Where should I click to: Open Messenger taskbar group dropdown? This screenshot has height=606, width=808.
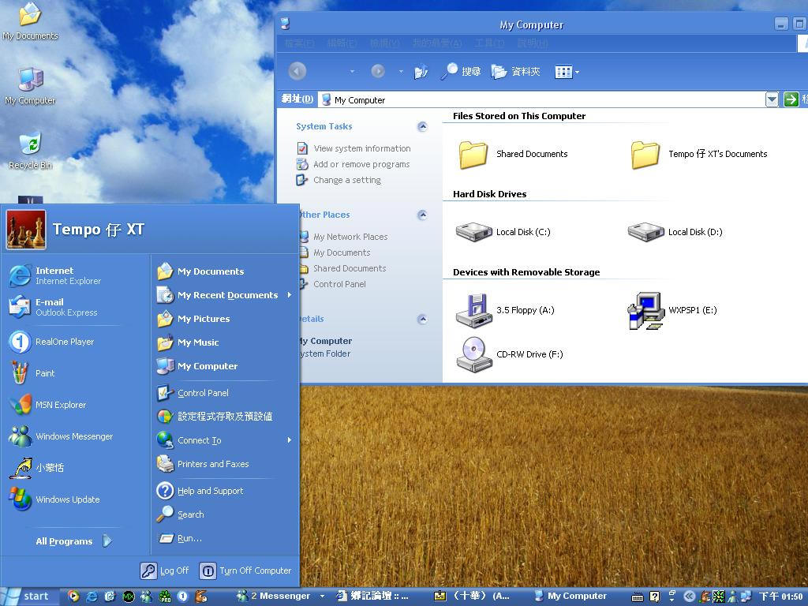(322, 597)
